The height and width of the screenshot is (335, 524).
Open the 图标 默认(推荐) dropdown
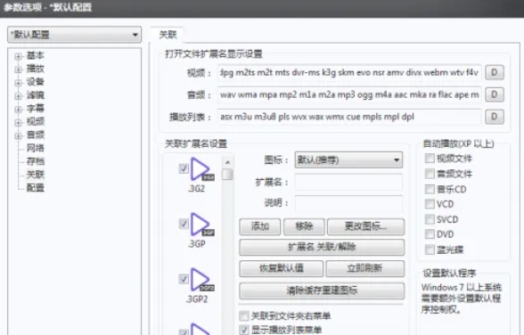348,160
